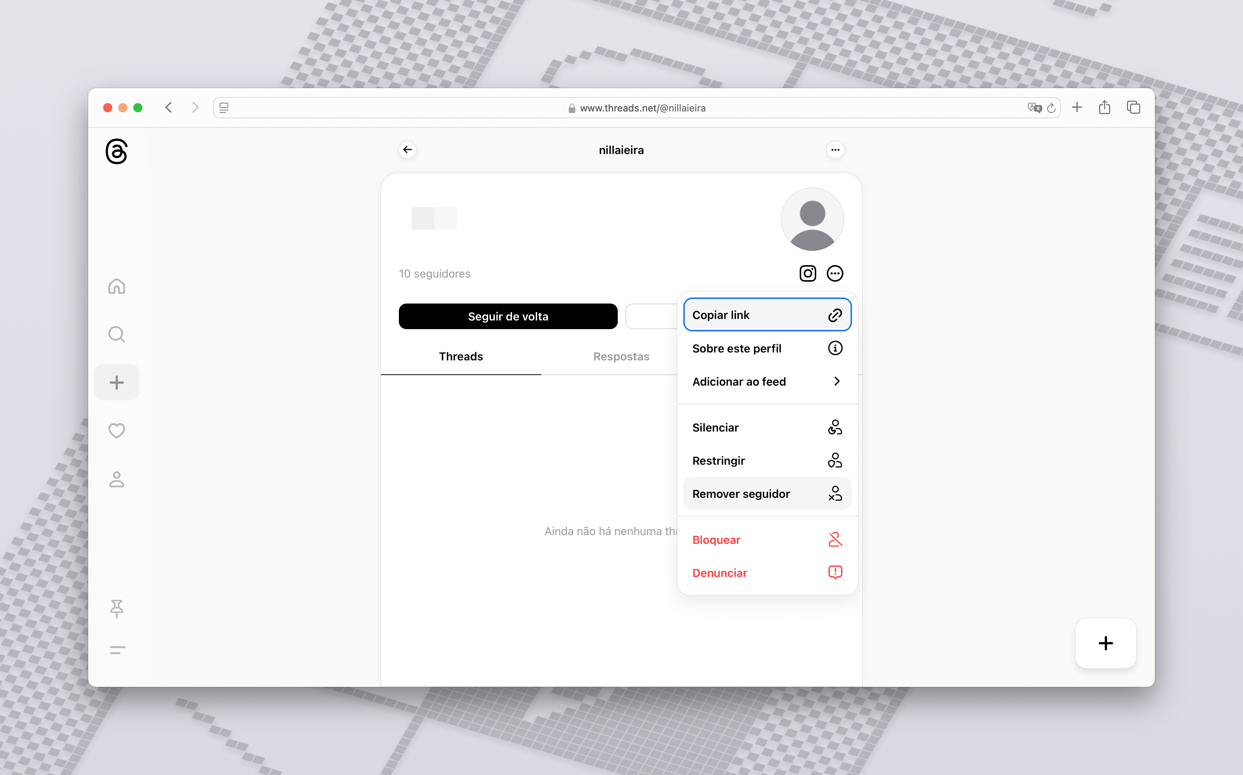
Task: Click the browser back navigation arrow
Action: 169,107
